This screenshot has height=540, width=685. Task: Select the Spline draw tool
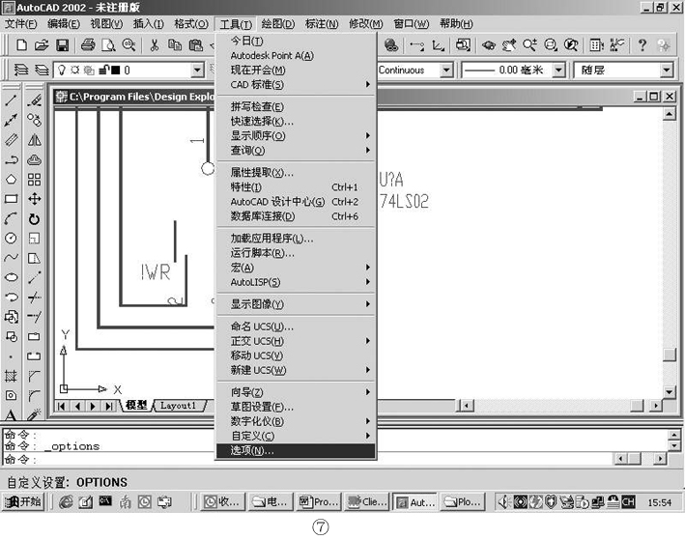pos(11,258)
